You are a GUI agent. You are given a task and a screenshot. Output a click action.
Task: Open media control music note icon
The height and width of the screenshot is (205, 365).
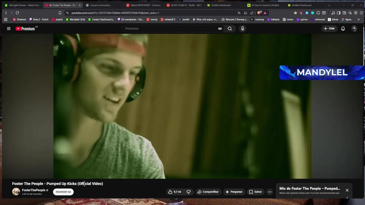[333, 13]
